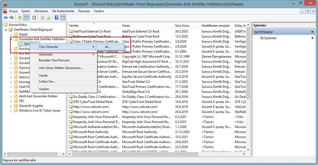Click the console tree's horizontal scrollbar left arrow
The height and width of the screenshot is (165, 318).
pos(5,154)
